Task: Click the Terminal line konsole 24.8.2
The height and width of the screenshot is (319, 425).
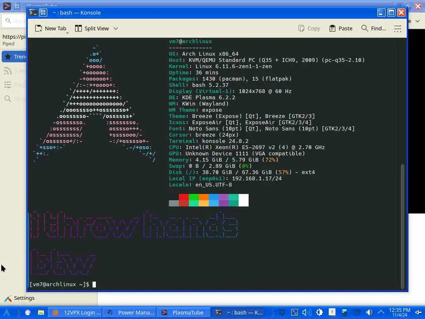Action: click(208, 141)
